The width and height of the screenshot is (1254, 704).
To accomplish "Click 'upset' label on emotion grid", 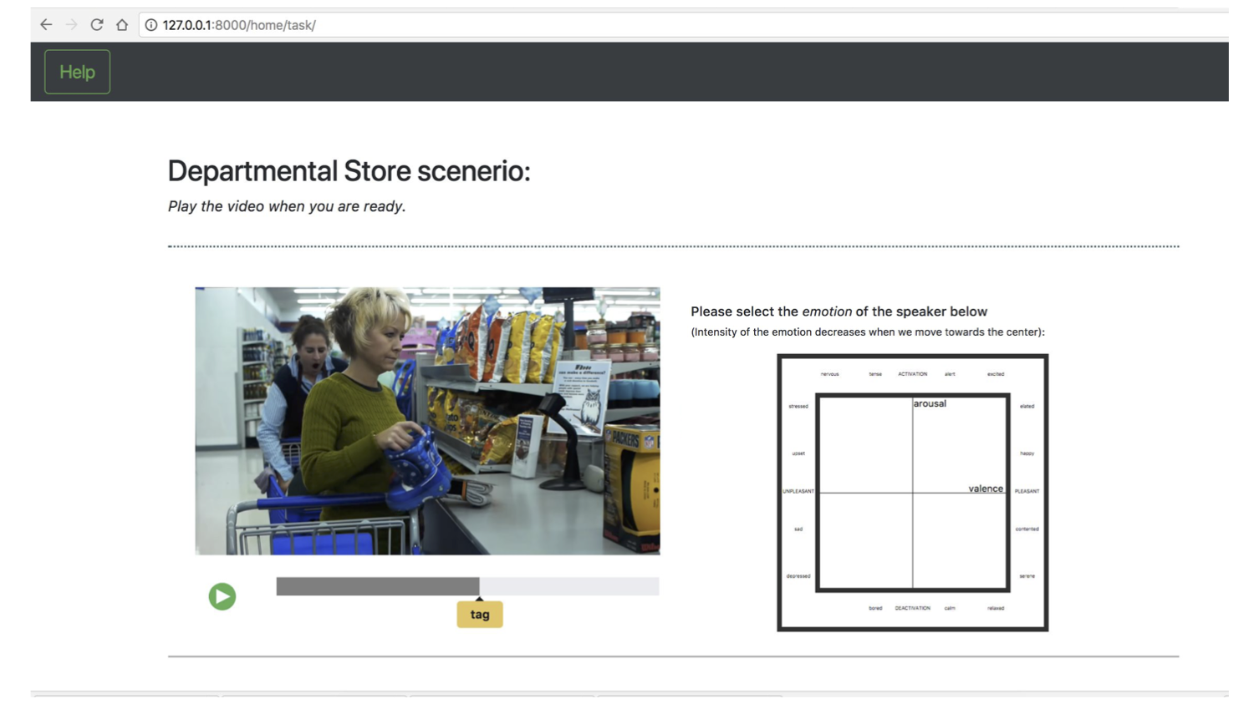I will (x=798, y=453).
